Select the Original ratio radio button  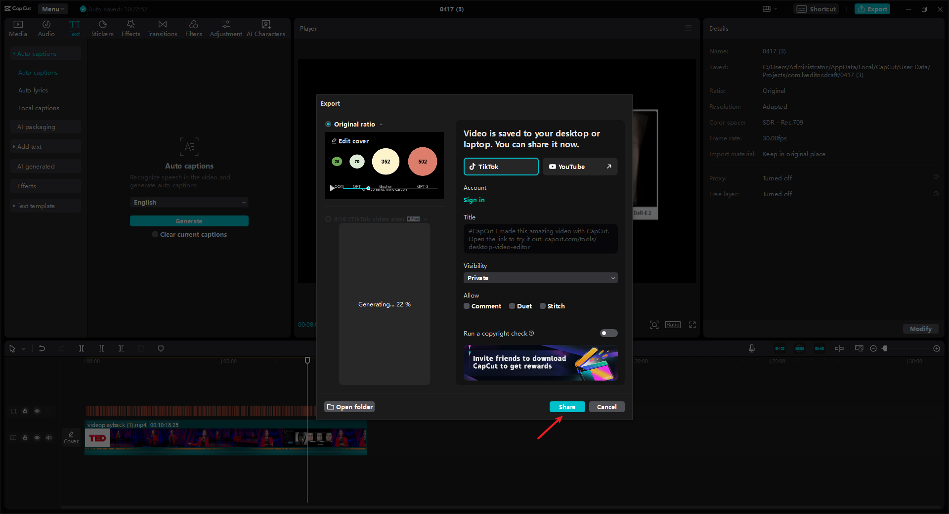tap(328, 124)
